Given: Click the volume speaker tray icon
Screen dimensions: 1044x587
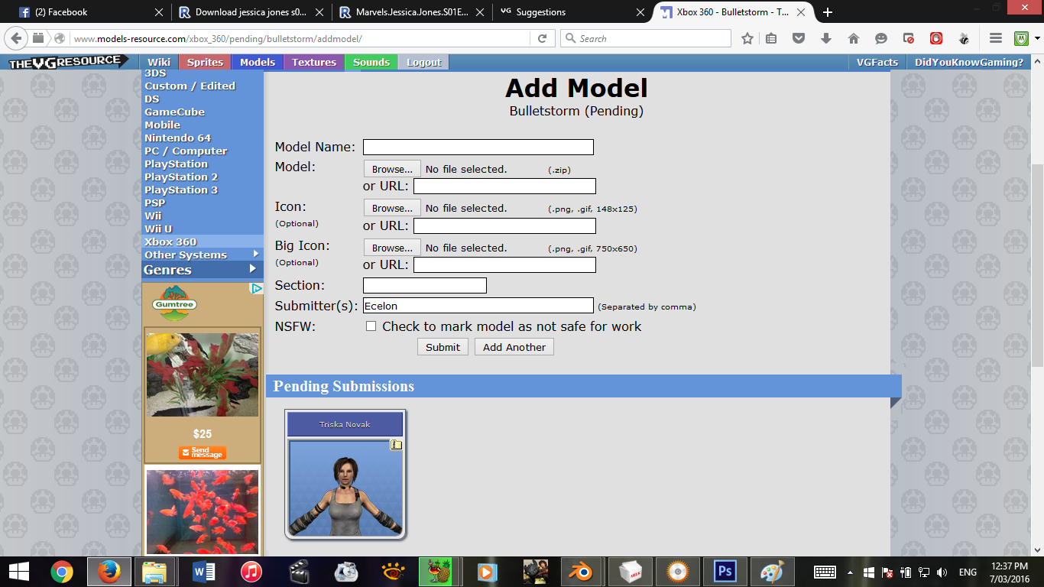Looking at the screenshot, I should (x=942, y=572).
